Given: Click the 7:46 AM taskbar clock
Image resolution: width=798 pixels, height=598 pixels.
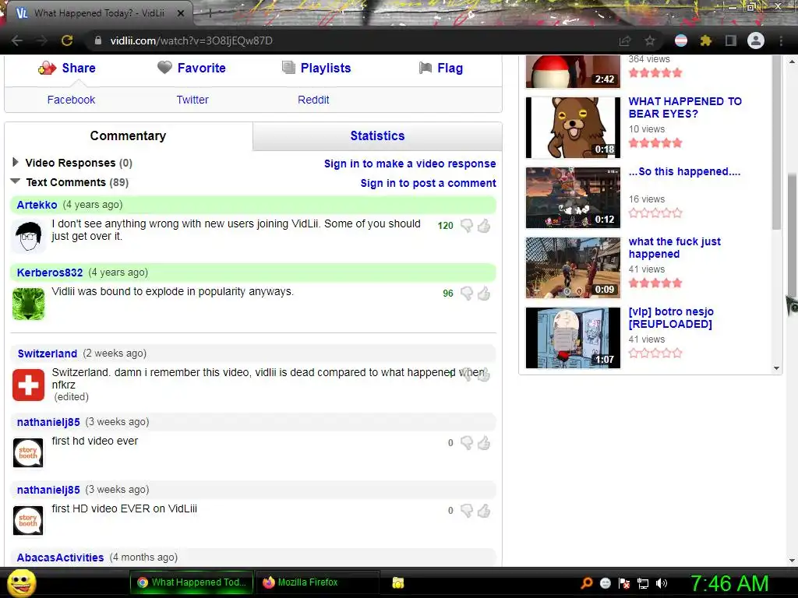Looking at the screenshot, I should (729, 583).
